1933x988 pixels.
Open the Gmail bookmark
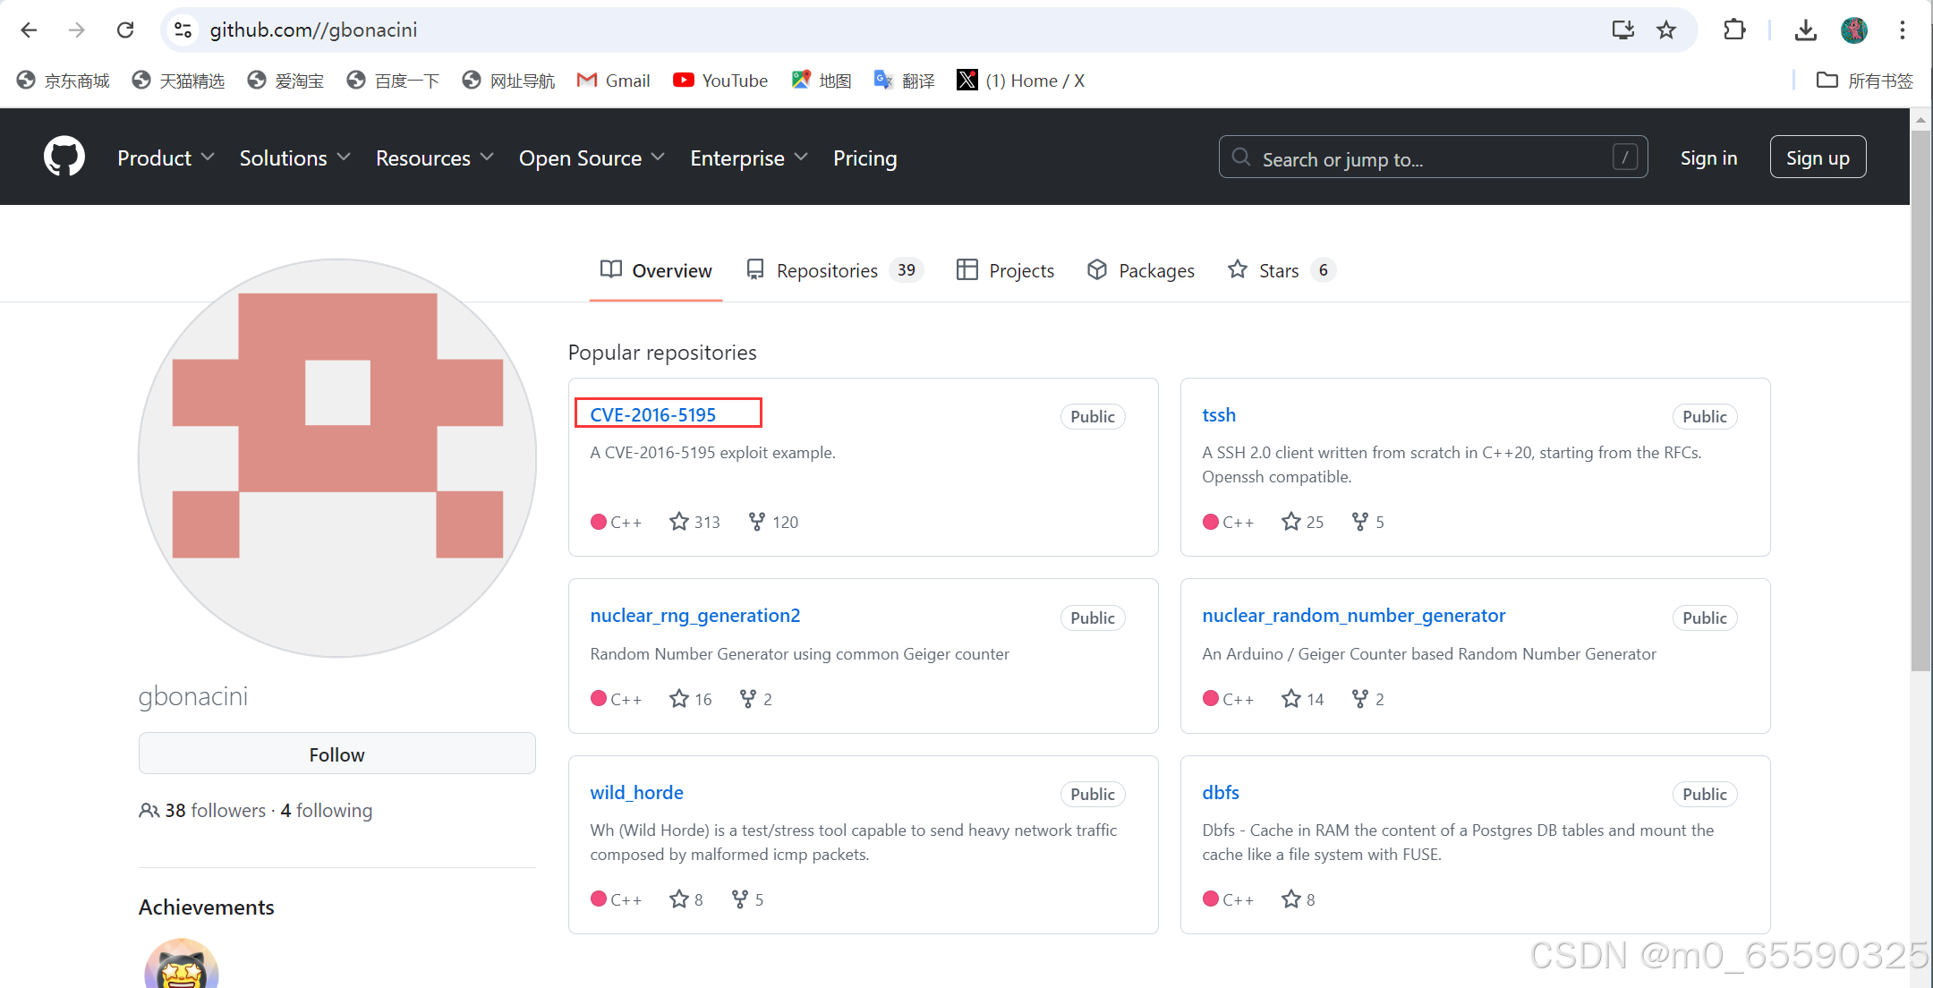click(614, 81)
